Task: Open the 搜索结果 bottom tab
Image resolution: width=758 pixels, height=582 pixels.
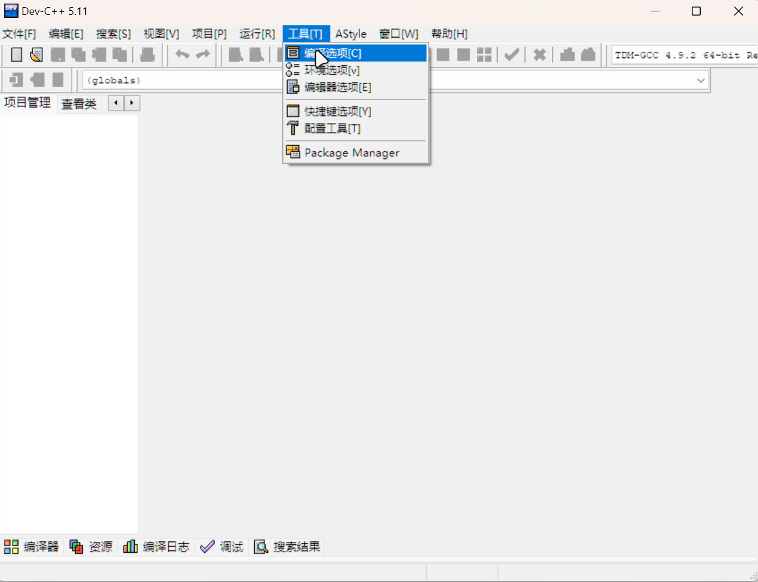Action: pyautogui.click(x=287, y=547)
